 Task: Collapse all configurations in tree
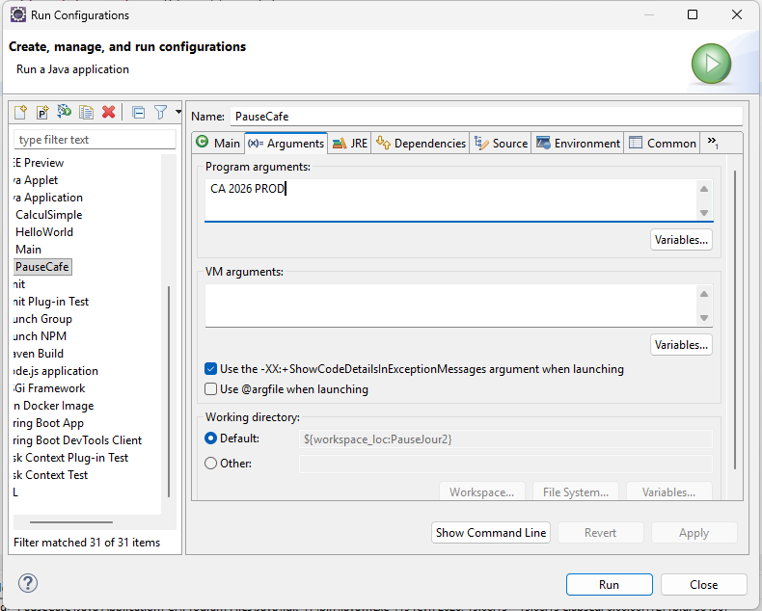[x=138, y=112]
